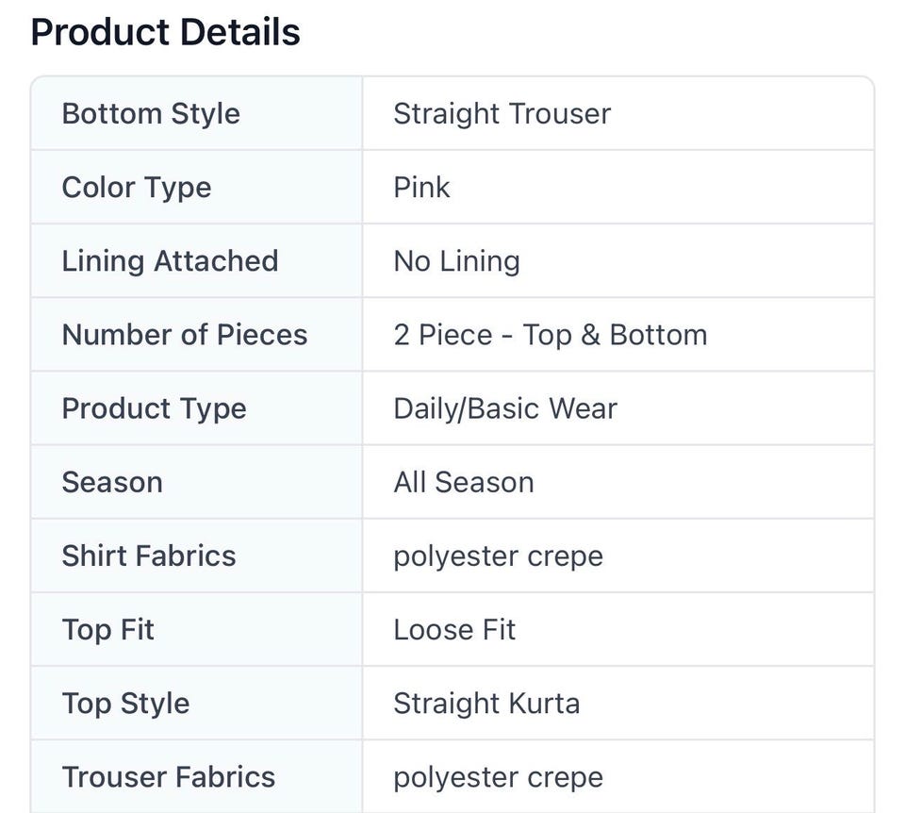
Task: Click the Shirt Fabrics polyester crepe value
Action: point(498,556)
